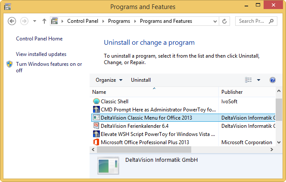
Task: Click the DeltaVision Ferienkalender icon
Action: 96,126
